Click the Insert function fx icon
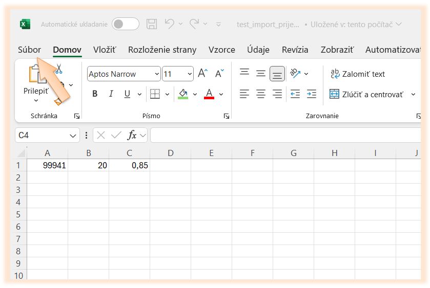The image size is (430, 288). point(132,135)
